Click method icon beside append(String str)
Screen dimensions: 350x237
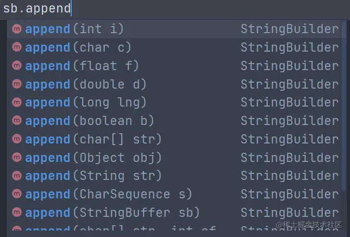click(x=17, y=176)
